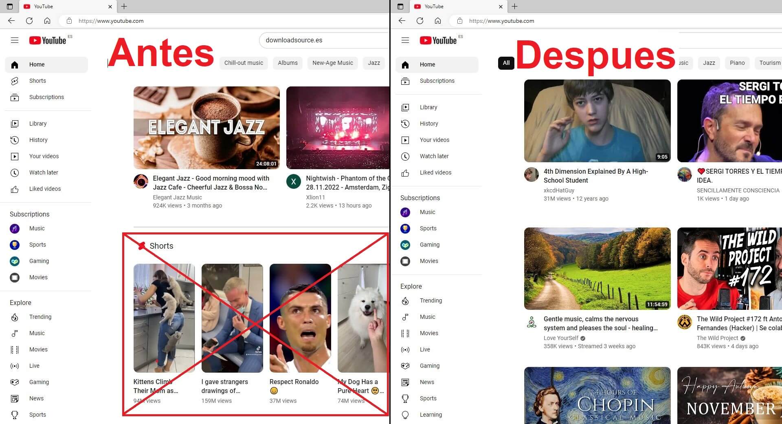The height and width of the screenshot is (424, 782).
Task: Select Tourism filter chip
Action: [x=768, y=63]
